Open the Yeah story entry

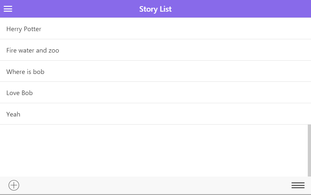[x=13, y=114]
